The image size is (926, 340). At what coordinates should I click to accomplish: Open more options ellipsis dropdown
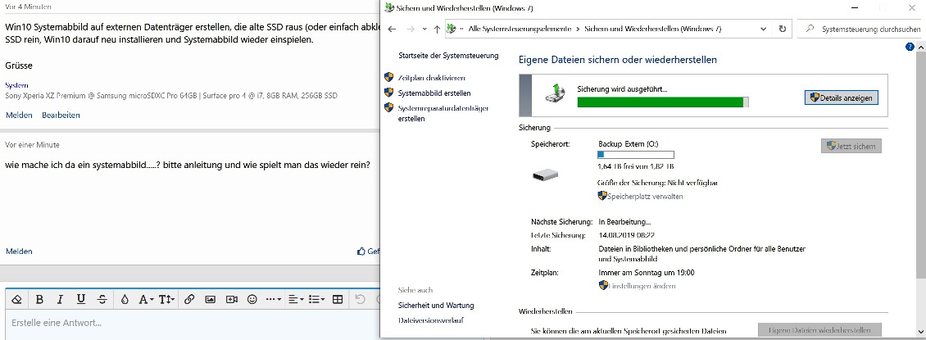[274, 299]
